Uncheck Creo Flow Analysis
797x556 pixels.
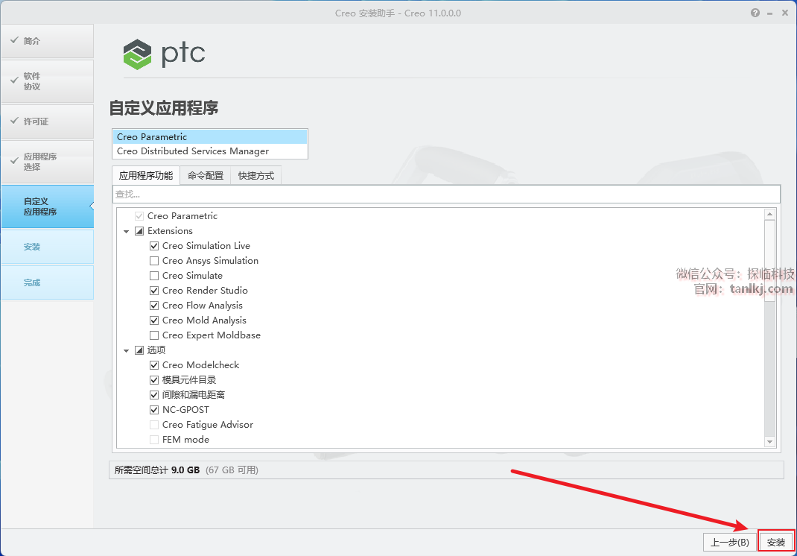tap(154, 306)
